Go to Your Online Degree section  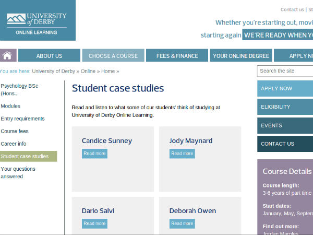(241, 56)
